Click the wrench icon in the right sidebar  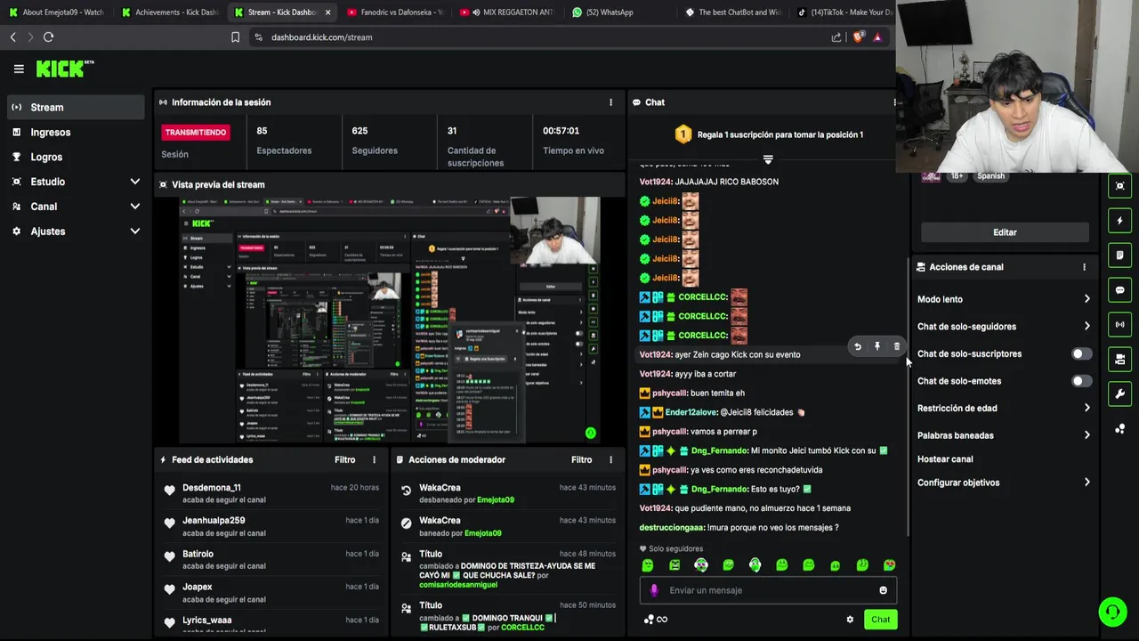point(1119,394)
